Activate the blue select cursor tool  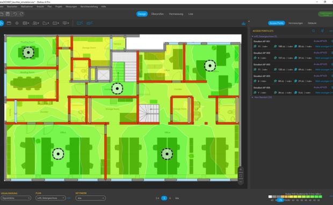[x=1, y=23]
